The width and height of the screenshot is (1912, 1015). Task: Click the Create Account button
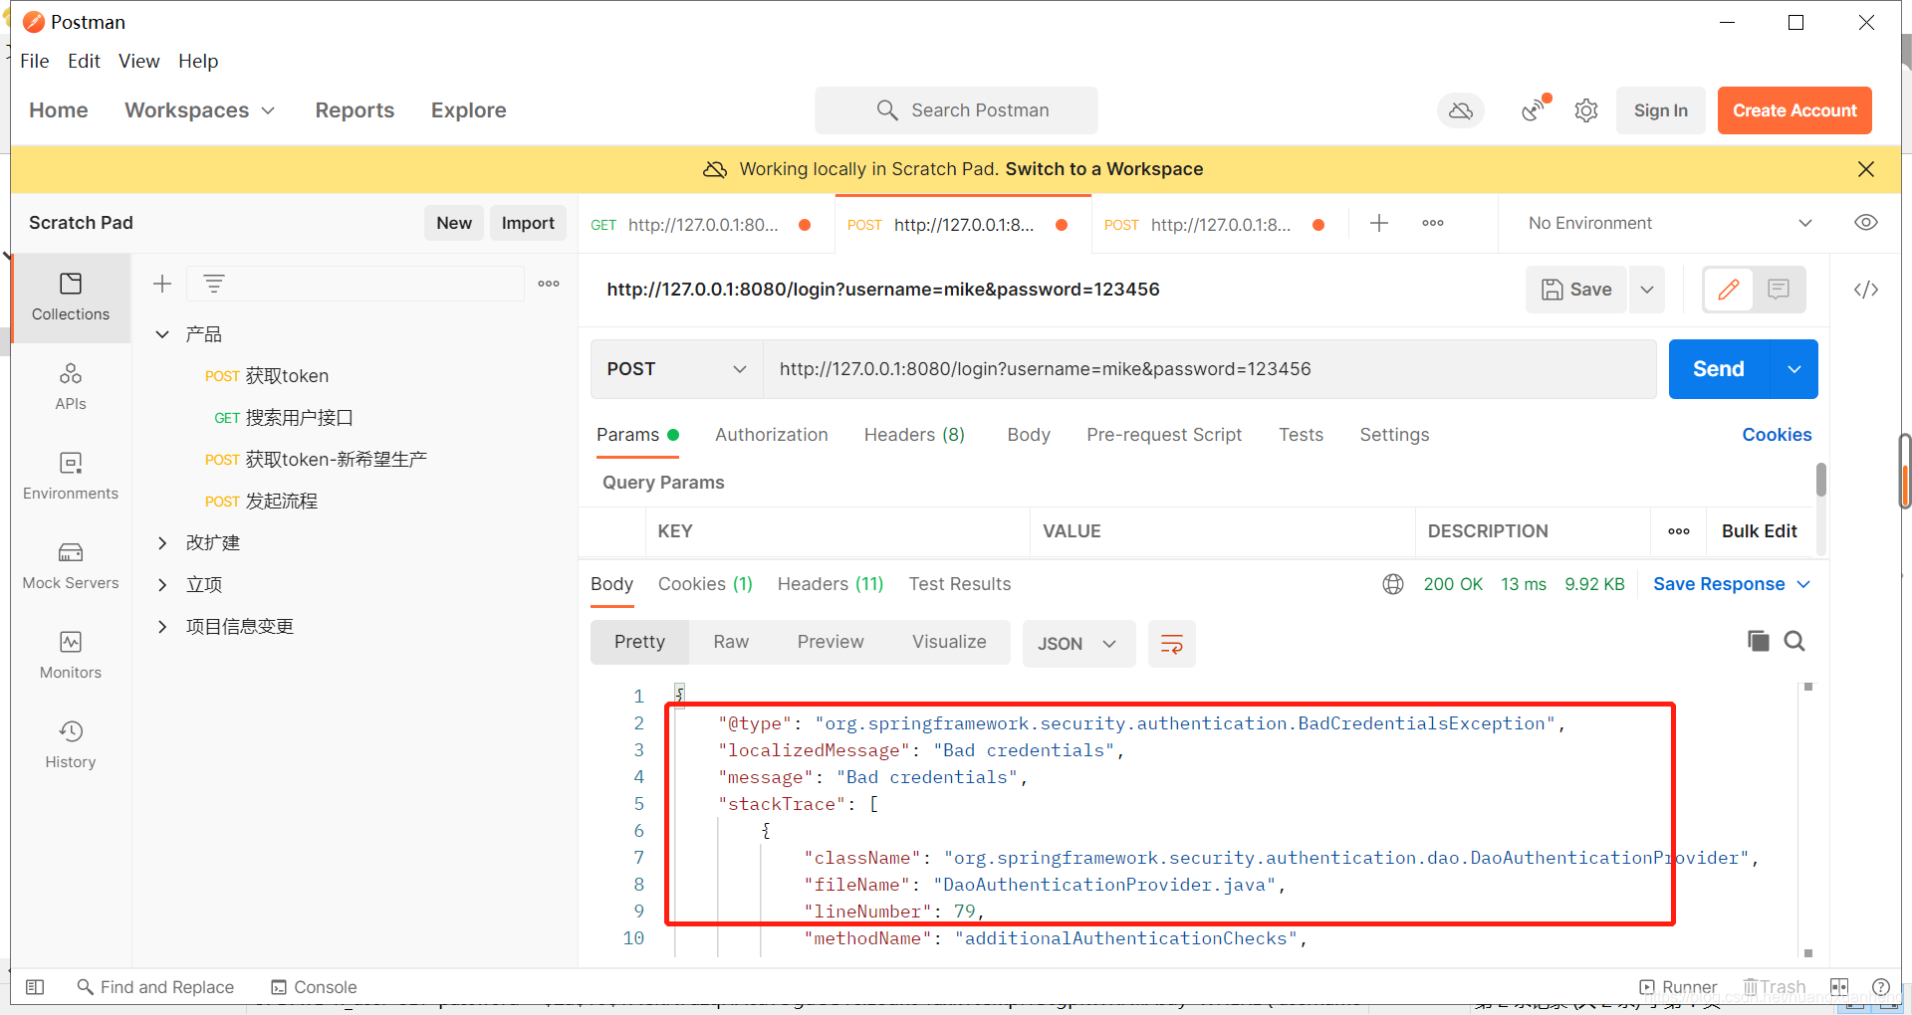point(1794,110)
